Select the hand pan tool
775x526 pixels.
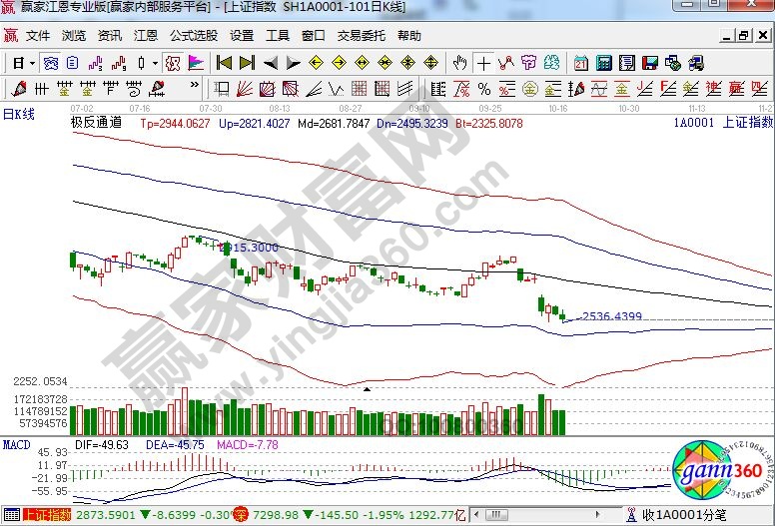pos(460,62)
